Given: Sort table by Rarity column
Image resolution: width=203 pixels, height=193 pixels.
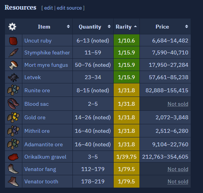Looking at the screenshot, I should 135,27.
